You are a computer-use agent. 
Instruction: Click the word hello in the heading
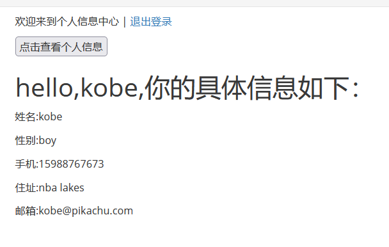click(44, 88)
